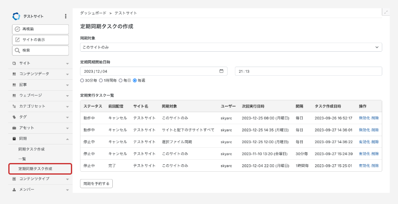Click the category set icon in the sidebar
Viewport: 398px width, 204px height.
(x=14, y=106)
